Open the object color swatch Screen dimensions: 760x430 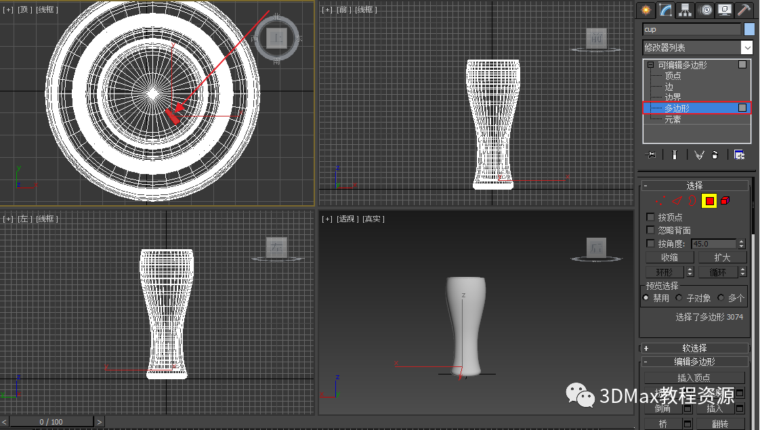click(x=749, y=30)
